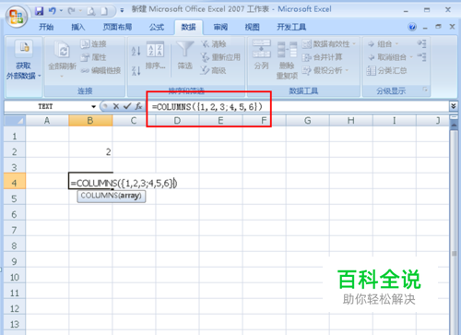Image resolution: width=461 pixels, height=335 pixels.
Task: Cancel the formula entry with X
Action: click(116, 106)
